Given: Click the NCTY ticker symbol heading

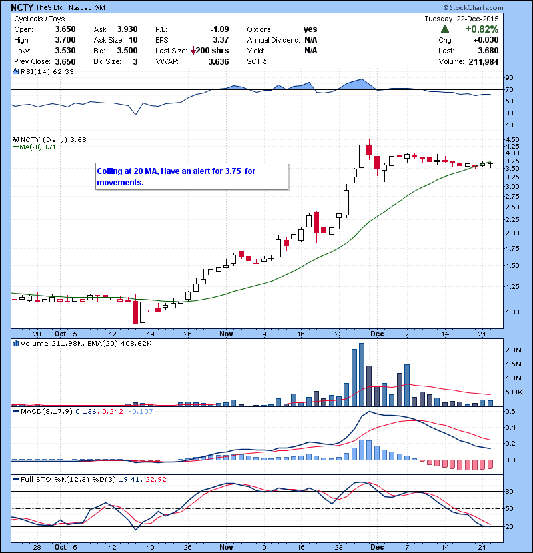Looking at the screenshot, I should tap(22, 7).
